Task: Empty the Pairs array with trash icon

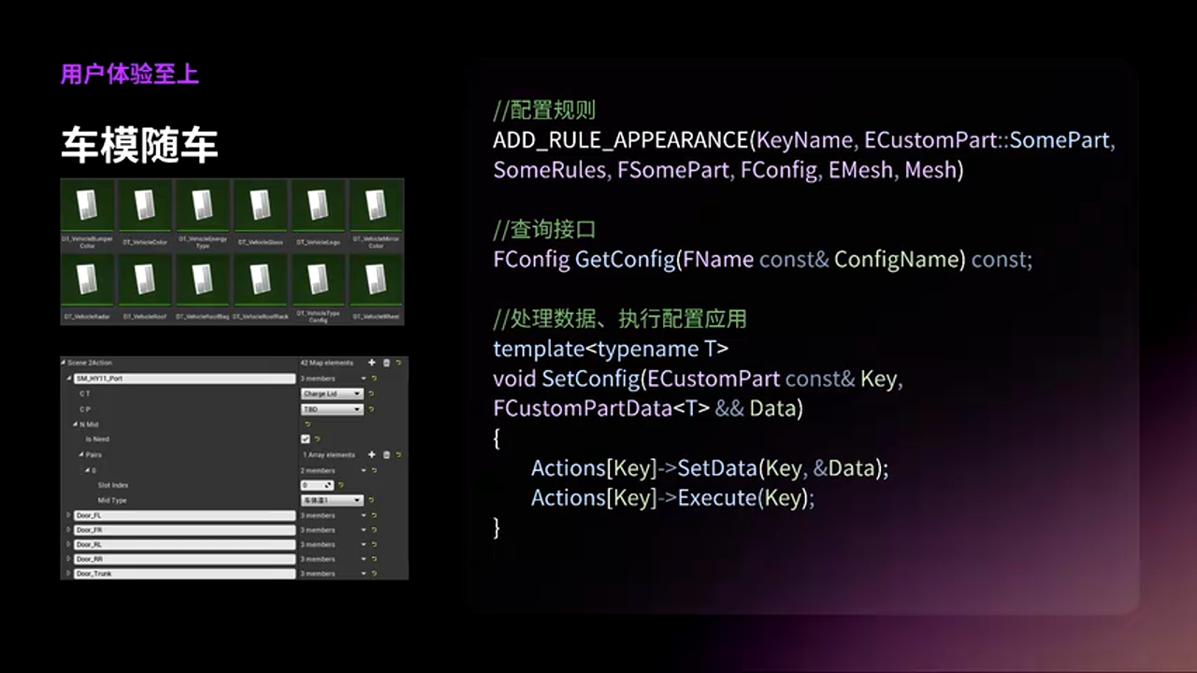Action: point(386,455)
